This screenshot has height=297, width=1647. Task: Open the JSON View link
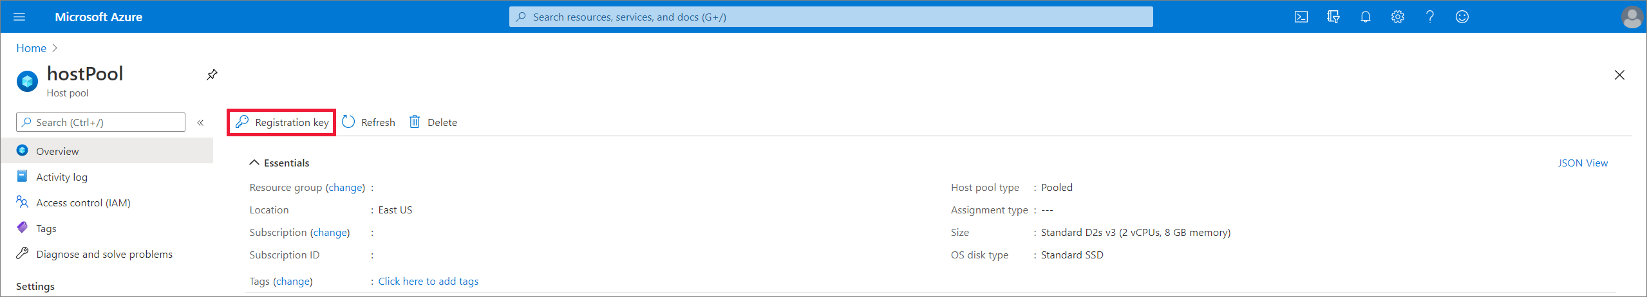pyautogui.click(x=1583, y=163)
